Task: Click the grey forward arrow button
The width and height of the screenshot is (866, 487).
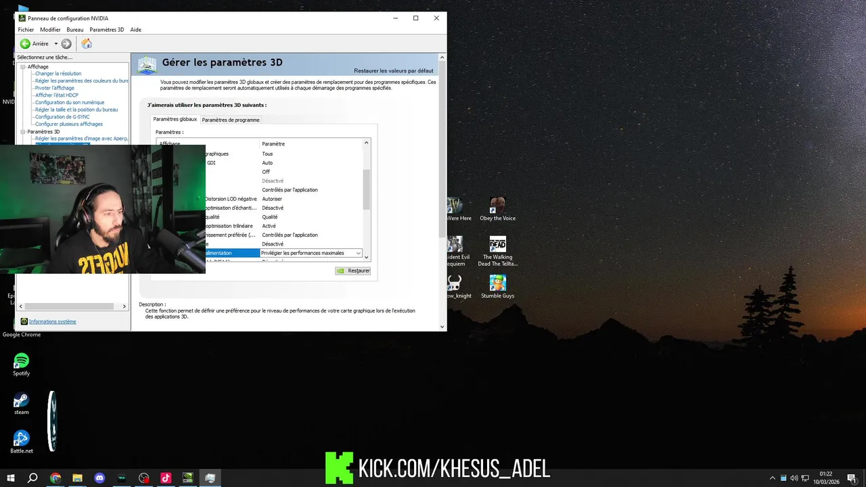Action: pos(66,43)
